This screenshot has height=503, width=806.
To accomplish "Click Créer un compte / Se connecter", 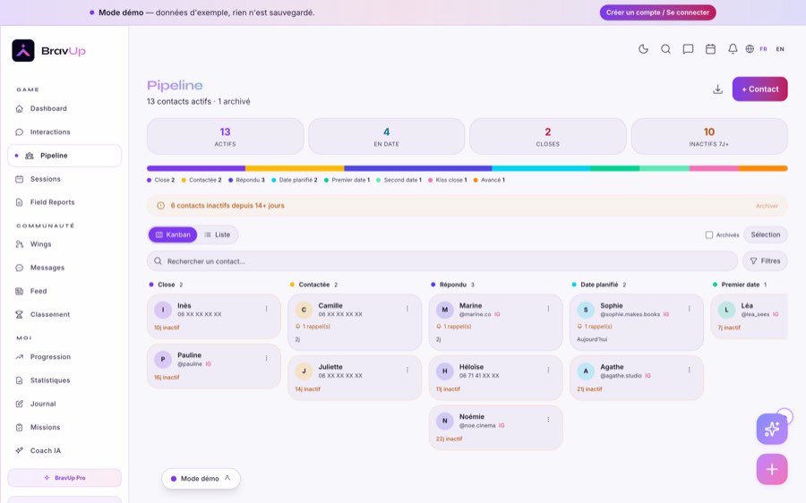I will (657, 13).
